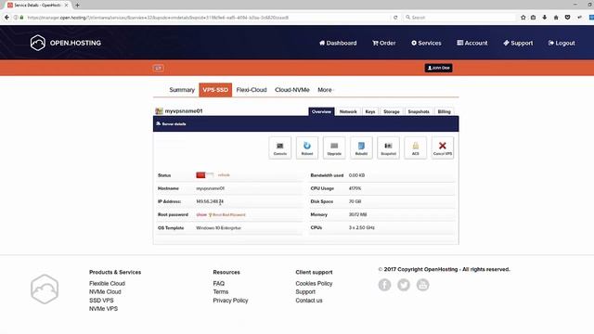Screen dimensions: 594x334
Task: Open the Flexible Cloud footer link
Action: pyautogui.click(x=107, y=283)
